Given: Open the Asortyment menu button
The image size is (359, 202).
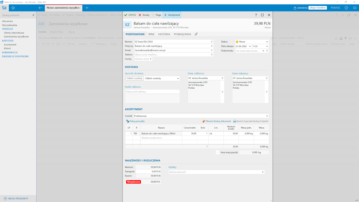Looking at the screenshot, I should 172,15.
